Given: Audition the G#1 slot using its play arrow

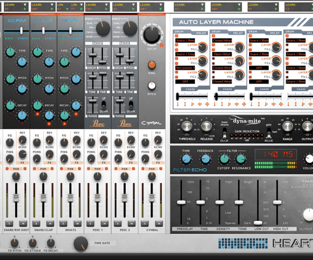Looking at the screenshot, I should pyautogui.click(x=160, y=9).
